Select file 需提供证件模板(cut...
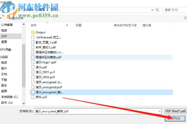 coord(49,53)
